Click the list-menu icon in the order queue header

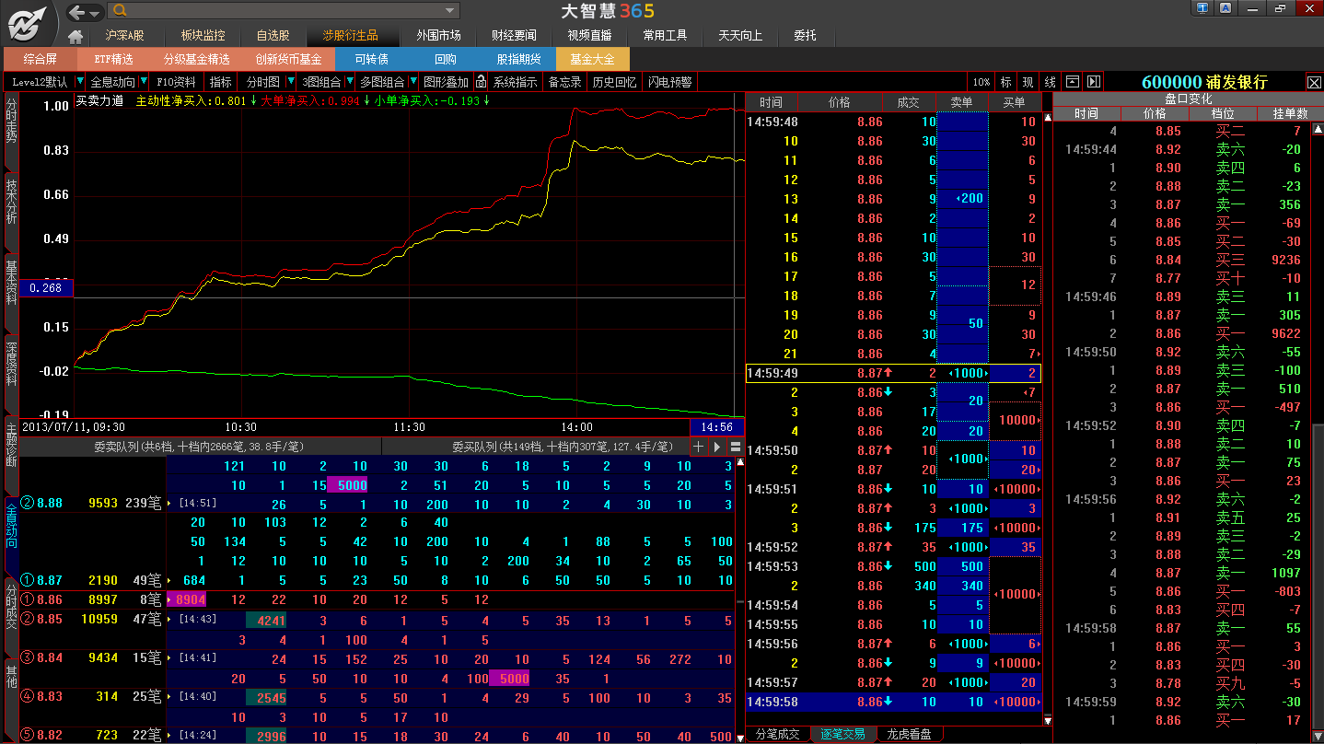[x=736, y=447]
